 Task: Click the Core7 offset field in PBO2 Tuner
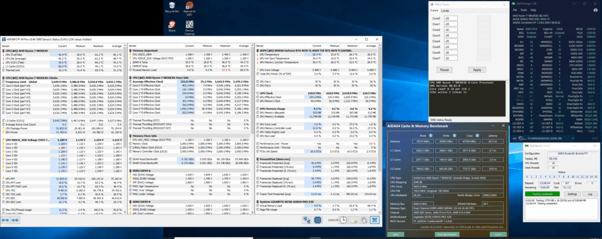click(x=452, y=58)
